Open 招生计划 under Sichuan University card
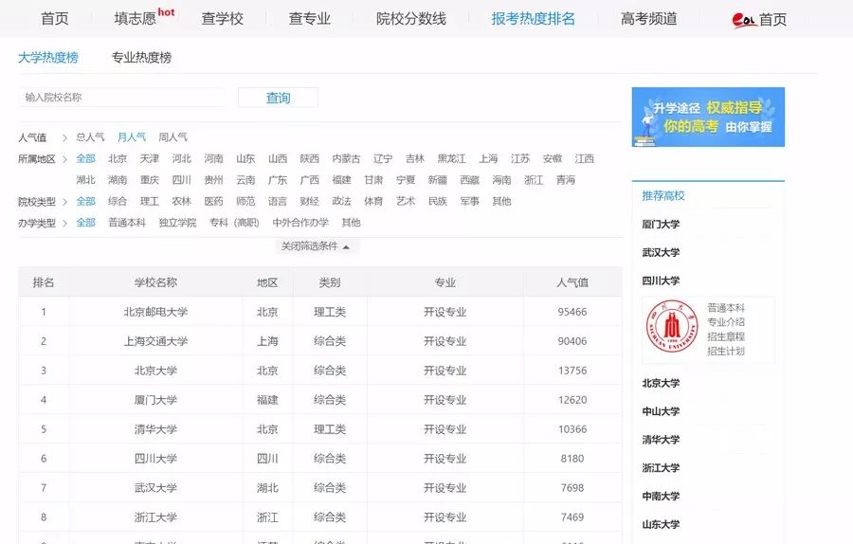This screenshot has width=853, height=544. tap(726, 352)
